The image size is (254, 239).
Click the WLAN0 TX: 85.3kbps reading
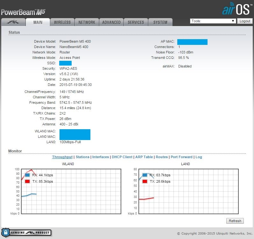coord(43,181)
